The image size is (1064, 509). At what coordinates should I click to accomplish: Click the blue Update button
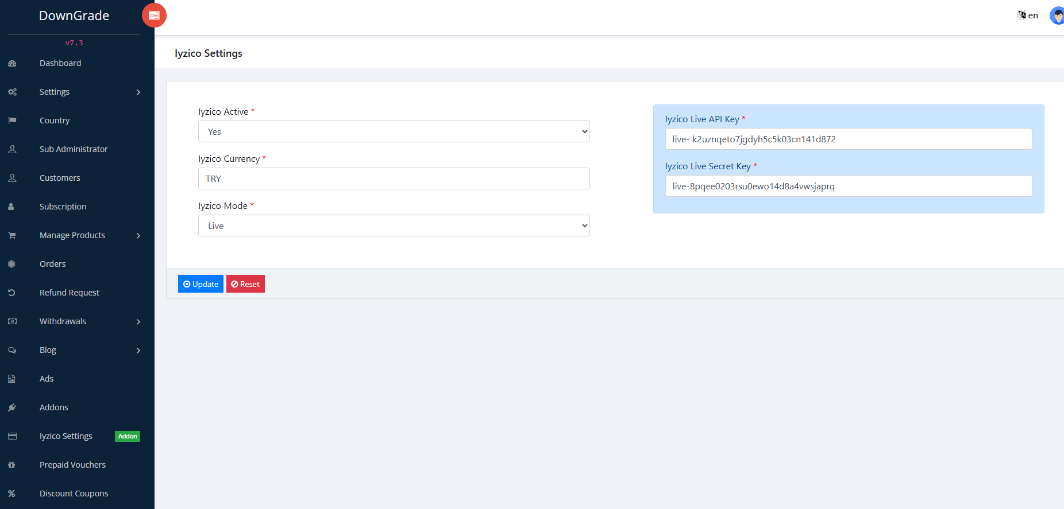point(201,284)
